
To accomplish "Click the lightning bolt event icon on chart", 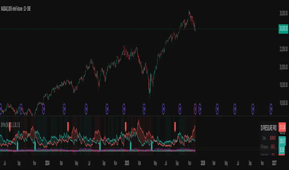I will (x=195, y=109).
